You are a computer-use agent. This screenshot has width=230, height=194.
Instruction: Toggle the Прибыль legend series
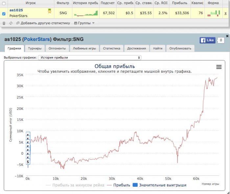pyautogui.click(x=118, y=185)
